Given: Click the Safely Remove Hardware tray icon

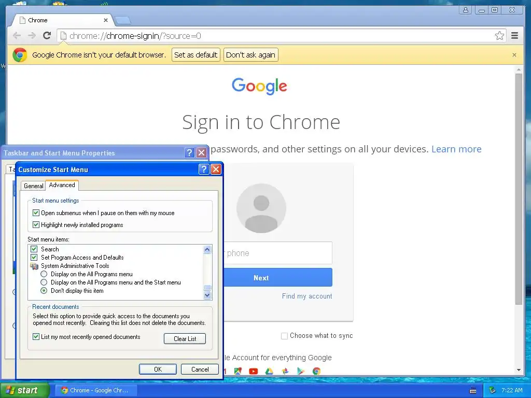Looking at the screenshot, I should pyautogui.click(x=493, y=390).
